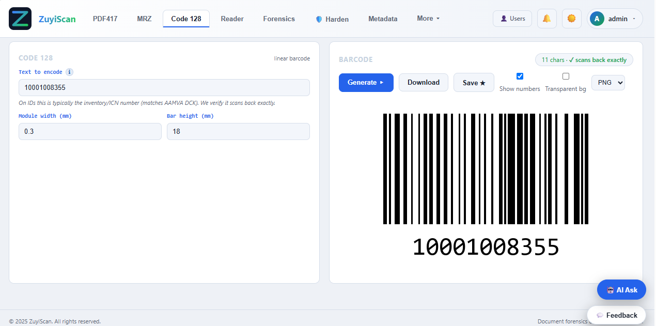656x326 pixels.
Task: Focus the Text to encode field
Action: 164,87
